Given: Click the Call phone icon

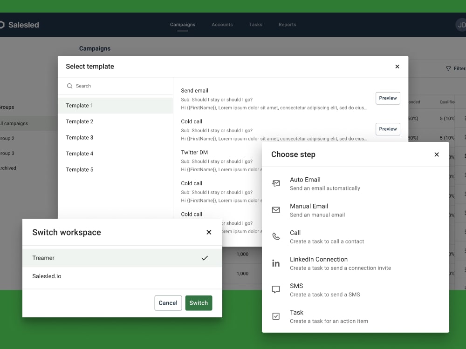Looking at the screenshot, I should coord(276,236).
